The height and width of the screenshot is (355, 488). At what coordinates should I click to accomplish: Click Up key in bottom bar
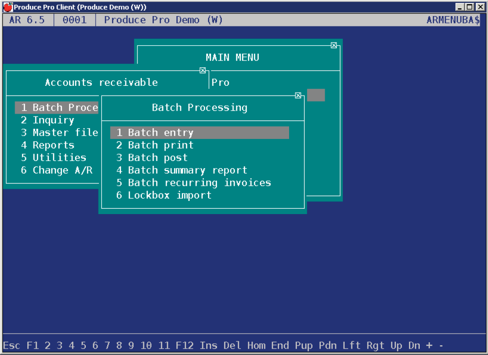pyautogui.click(x=396, y=345)
